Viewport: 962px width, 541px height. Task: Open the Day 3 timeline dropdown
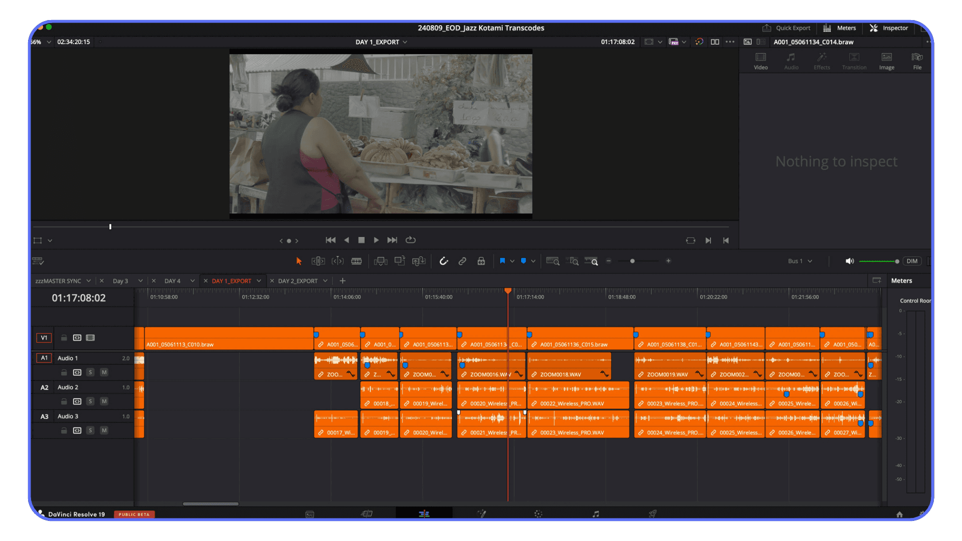(141, 281)
